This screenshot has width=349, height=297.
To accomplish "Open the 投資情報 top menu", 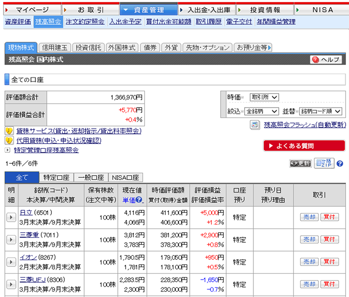I will [265, 9].
